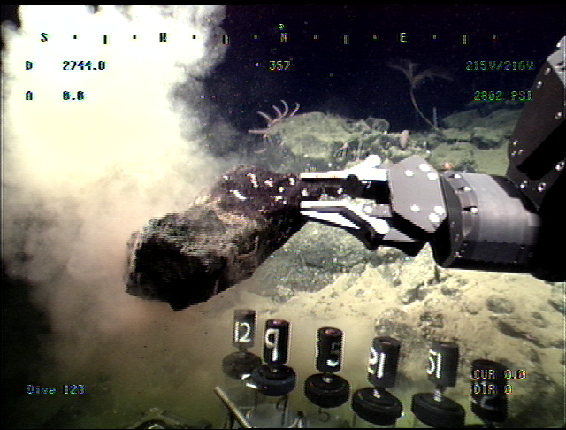Viewport: 566px width, 430px height.
Task: Click the pink crinoid on the seafloor
Action: [276, 119]
